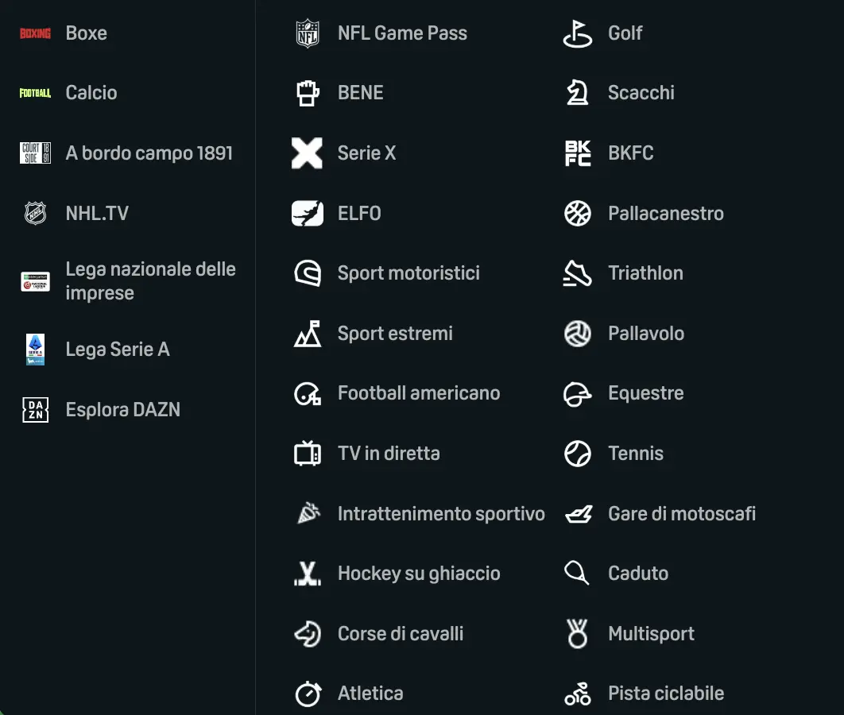Open the Football americano link
Screen dimensions: 844x715
point(418,393)
